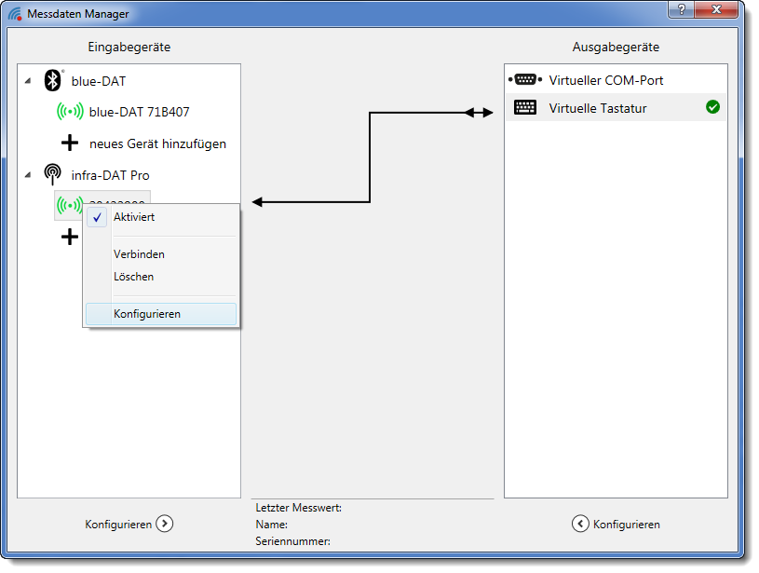Close the Messdaten Manager window
The width and height of the screenshot is (759, 573).
tap(716, 9)
